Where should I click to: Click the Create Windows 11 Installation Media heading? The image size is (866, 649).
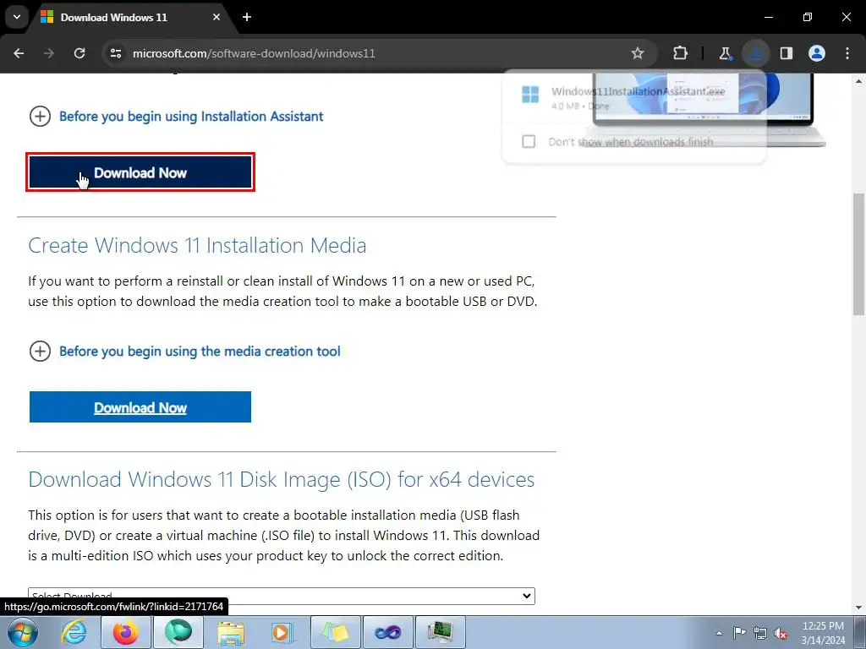coord(197,245)
